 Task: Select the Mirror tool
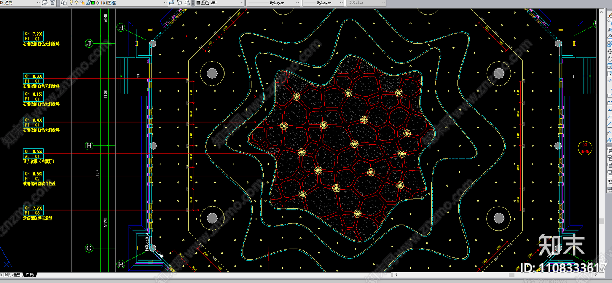(x=609, y=29)
